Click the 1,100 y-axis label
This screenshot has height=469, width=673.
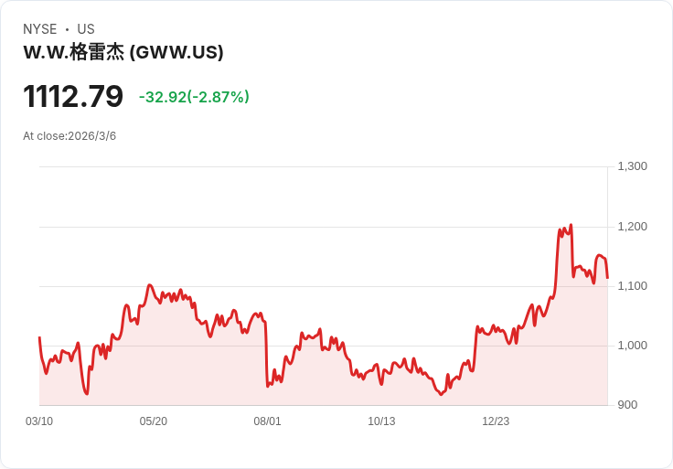pos(632,286)
